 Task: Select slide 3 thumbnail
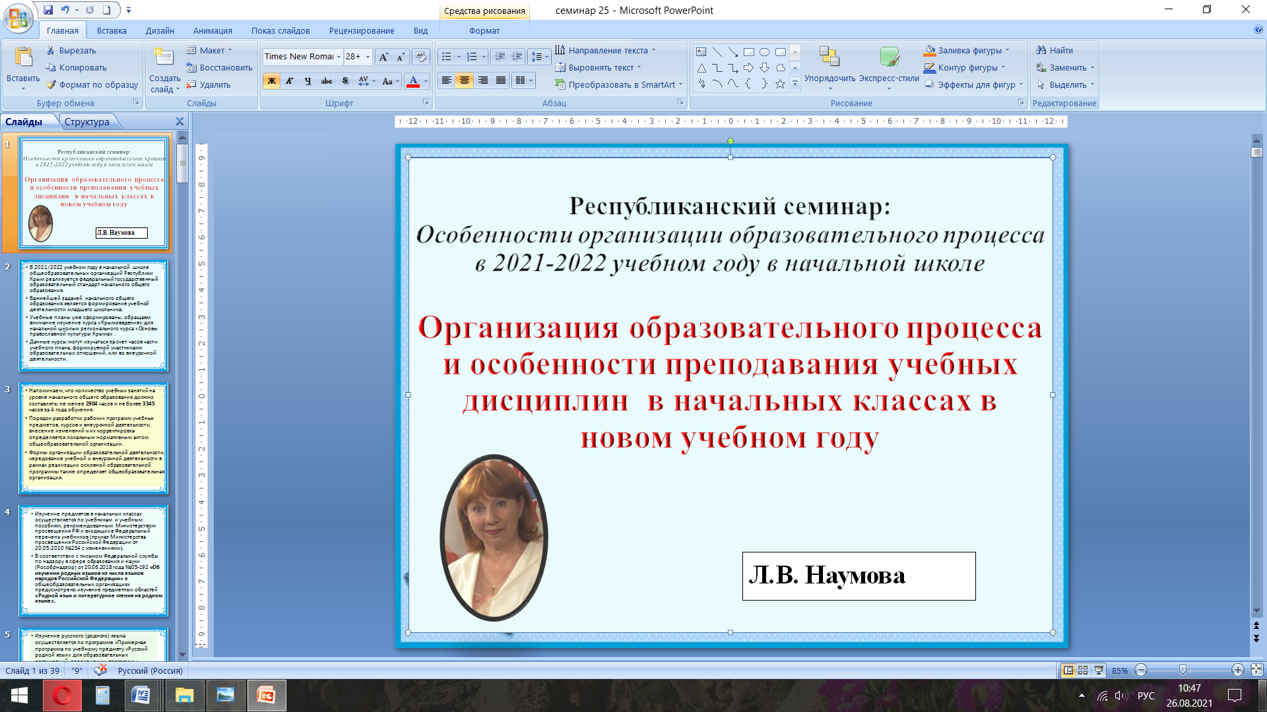pyautogui.click(x=94, y=438)
